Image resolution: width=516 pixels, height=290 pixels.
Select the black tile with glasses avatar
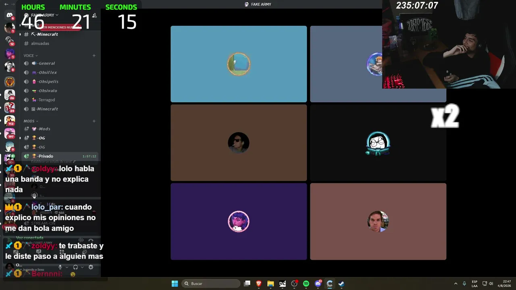coord(378,143)
